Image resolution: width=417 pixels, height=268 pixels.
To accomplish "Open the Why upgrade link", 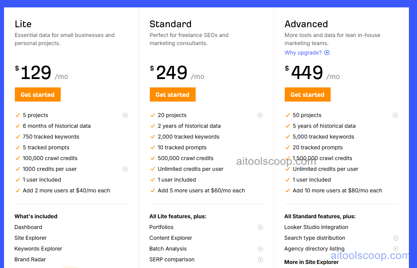I will point(303,52).
